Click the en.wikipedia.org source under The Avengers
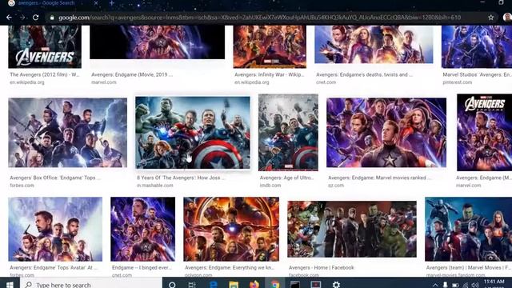Screen dimensions: 512x288 [x=27, y=82]
